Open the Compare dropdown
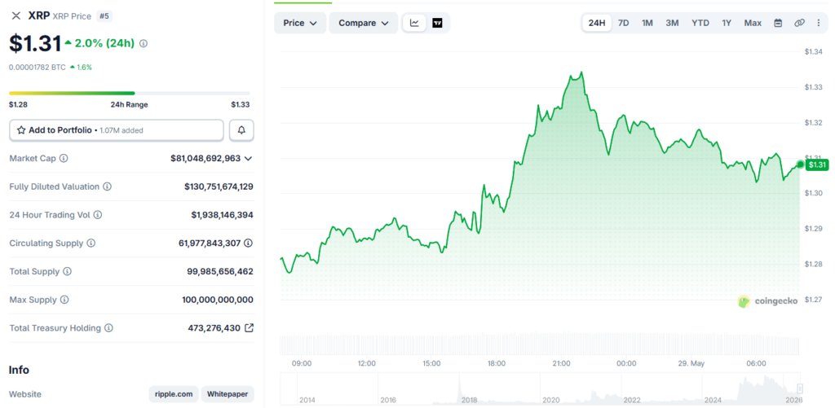Image resolution: width=835 pixels, height=408 pixels. tap(363, 23)
